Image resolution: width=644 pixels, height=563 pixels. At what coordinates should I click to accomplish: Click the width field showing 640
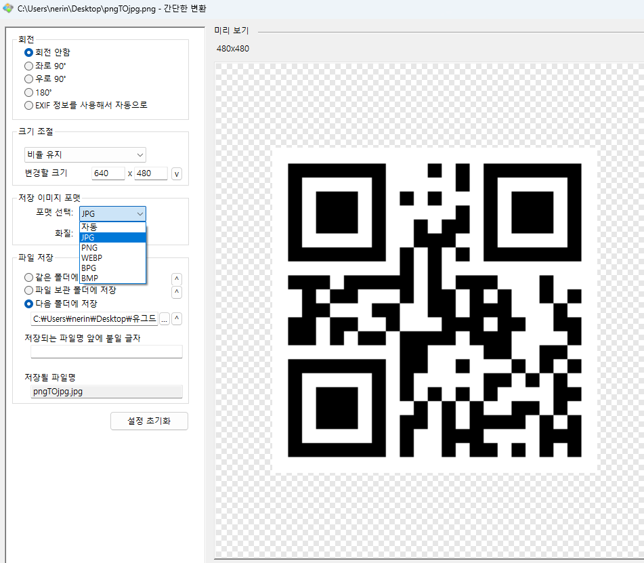point(108,173)
